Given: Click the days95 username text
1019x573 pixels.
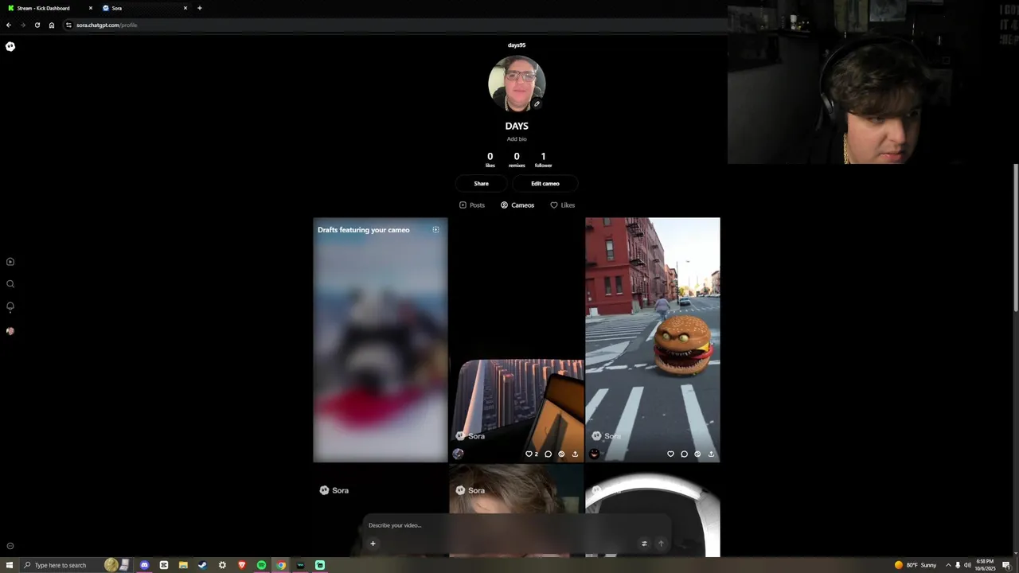Looking at the screenshot, I should (517, 45).
